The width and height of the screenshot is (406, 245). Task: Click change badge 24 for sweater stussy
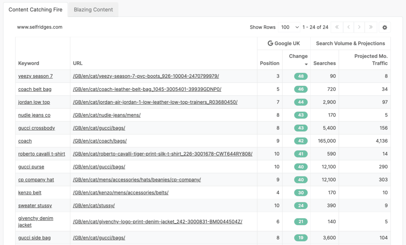[301, 205]
